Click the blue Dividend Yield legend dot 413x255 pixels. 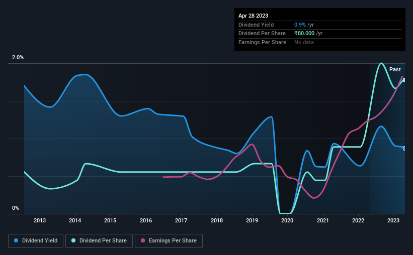pos(16,240)
